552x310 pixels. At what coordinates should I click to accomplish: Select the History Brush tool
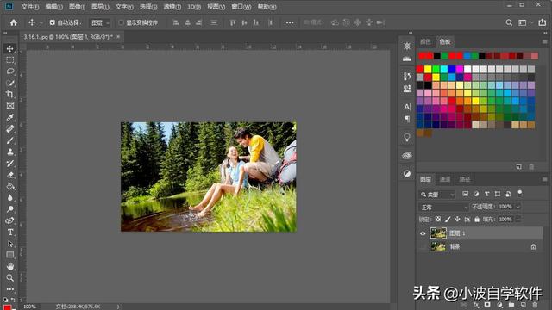[x=9, y=163]
